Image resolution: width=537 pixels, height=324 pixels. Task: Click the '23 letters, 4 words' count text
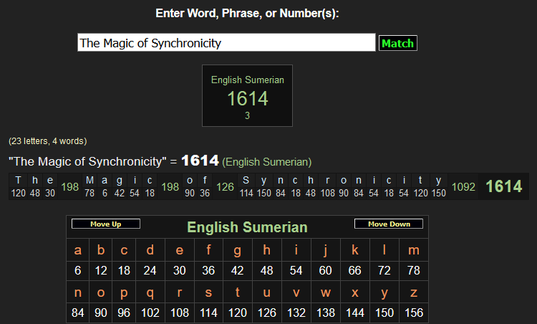(47, 141)
